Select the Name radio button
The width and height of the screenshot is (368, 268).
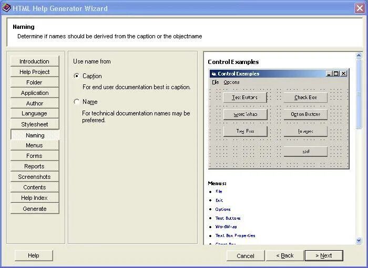[77, 102]
